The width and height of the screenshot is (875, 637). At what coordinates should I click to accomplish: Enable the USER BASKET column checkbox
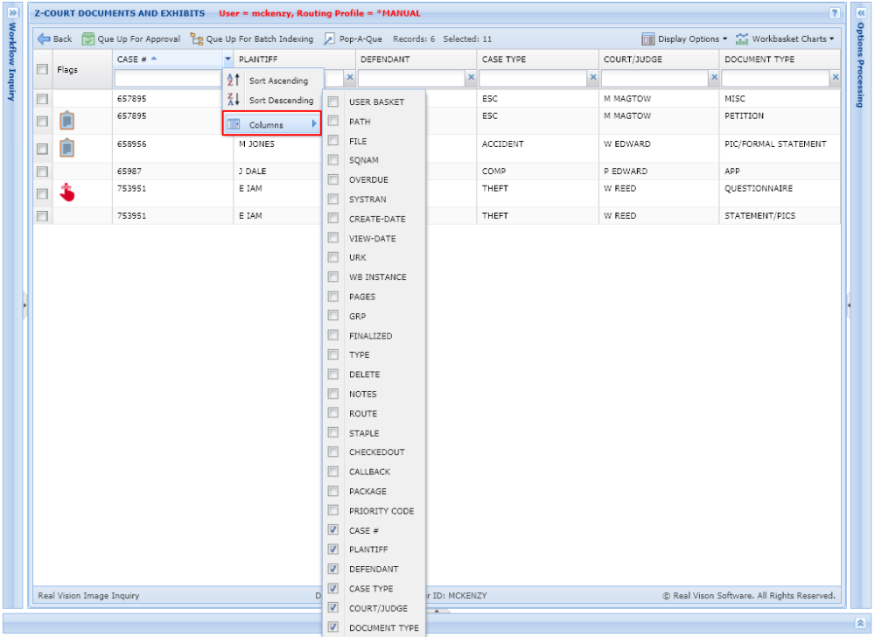pyautogui.click(x=333, y=101)
